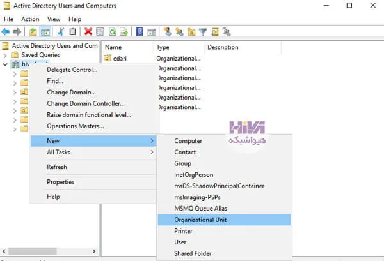Click the Back arrow toolbar icon

[5, 32]
